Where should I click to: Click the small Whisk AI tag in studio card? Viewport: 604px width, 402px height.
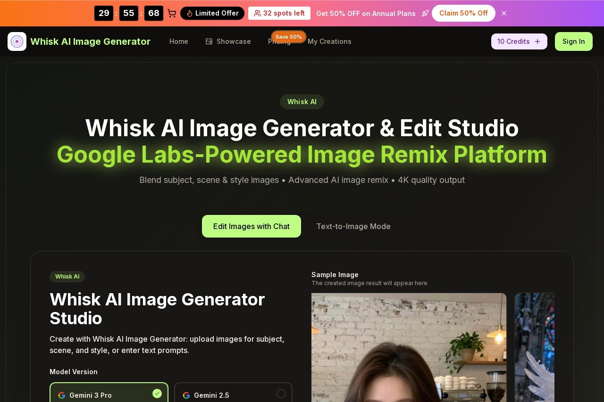[67, 277]
